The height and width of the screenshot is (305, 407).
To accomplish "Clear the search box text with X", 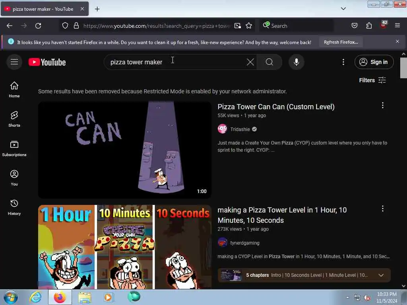I will click(250, 62).
